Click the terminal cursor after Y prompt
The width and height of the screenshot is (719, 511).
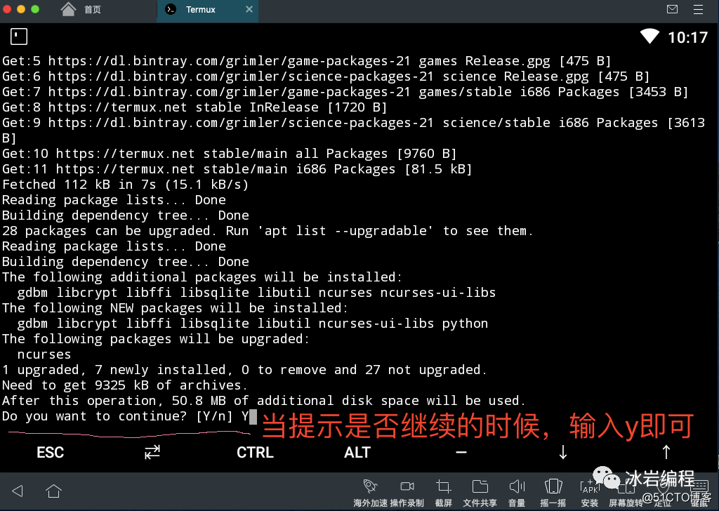tap(253, 416)
